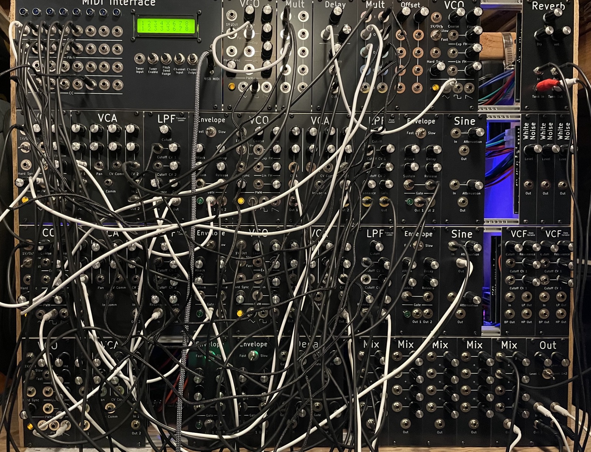Select the Channel Output jack
591x452 pixels.
[192, 59]
